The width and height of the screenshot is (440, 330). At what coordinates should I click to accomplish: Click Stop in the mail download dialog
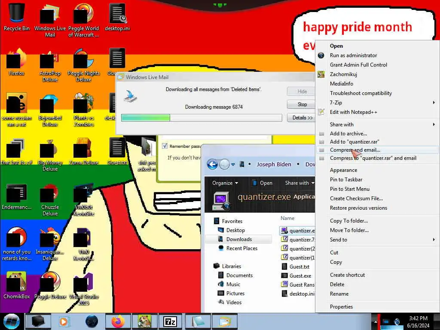coord(302,104)
